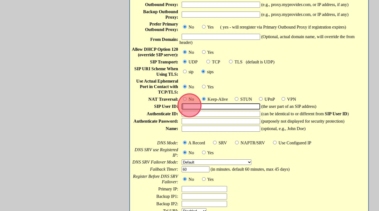Focus the SIP User ID field
Viewport: 379px width, 211px height.
pyautogui.click(x=221, y=106)
